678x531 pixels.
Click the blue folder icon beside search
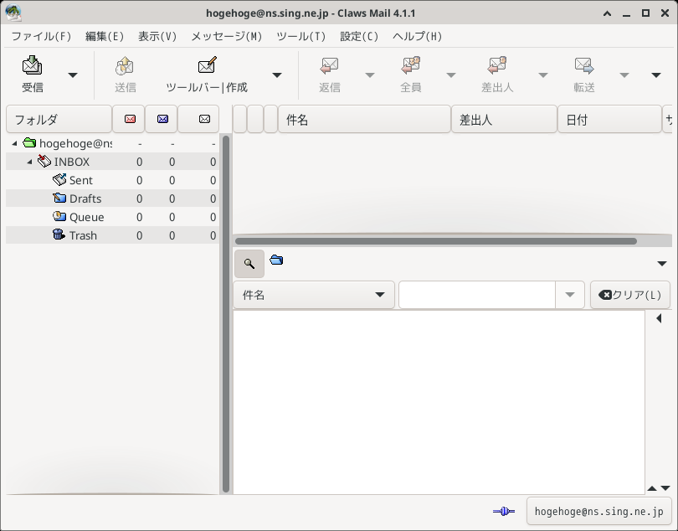click(x=276, y=260)
